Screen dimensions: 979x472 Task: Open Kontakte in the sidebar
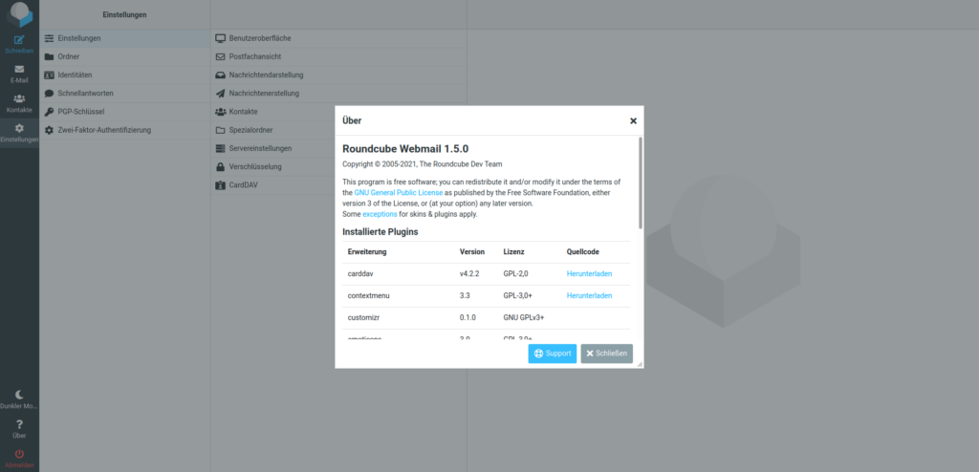[x=19, y=103]
